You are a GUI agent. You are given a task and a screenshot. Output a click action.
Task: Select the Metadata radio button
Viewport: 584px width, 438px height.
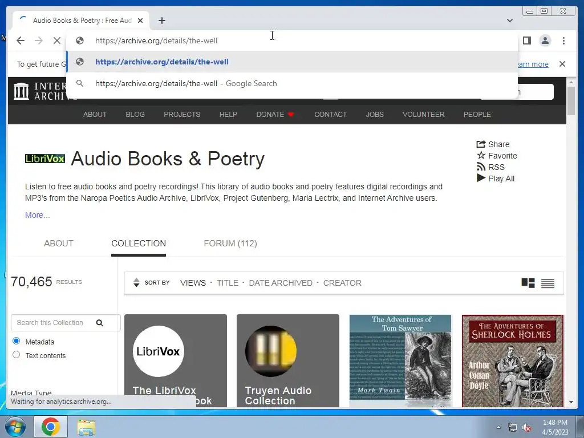(x=16, y=341)
